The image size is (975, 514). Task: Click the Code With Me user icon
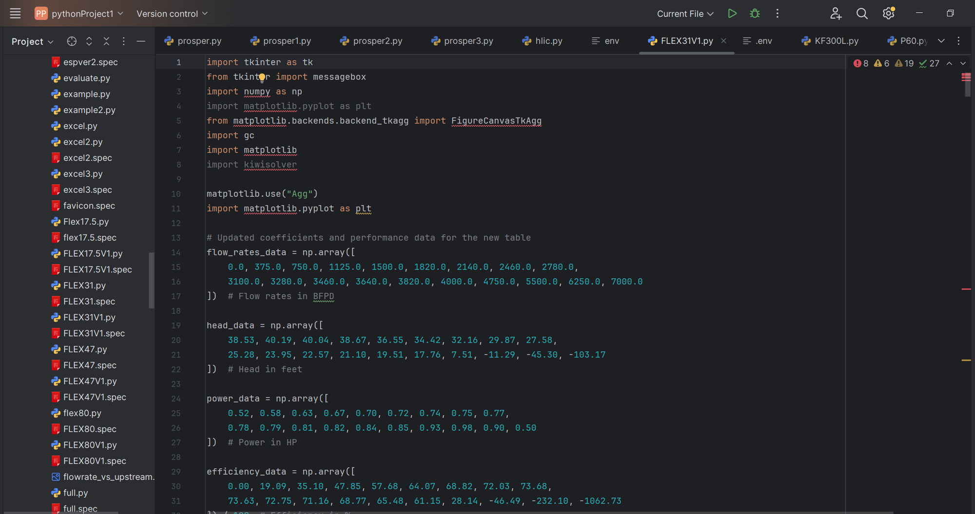tap(836, 14)
